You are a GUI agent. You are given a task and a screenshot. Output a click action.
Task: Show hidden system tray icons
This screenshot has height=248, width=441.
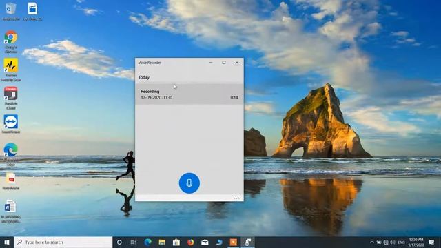(x=372, y=242)
